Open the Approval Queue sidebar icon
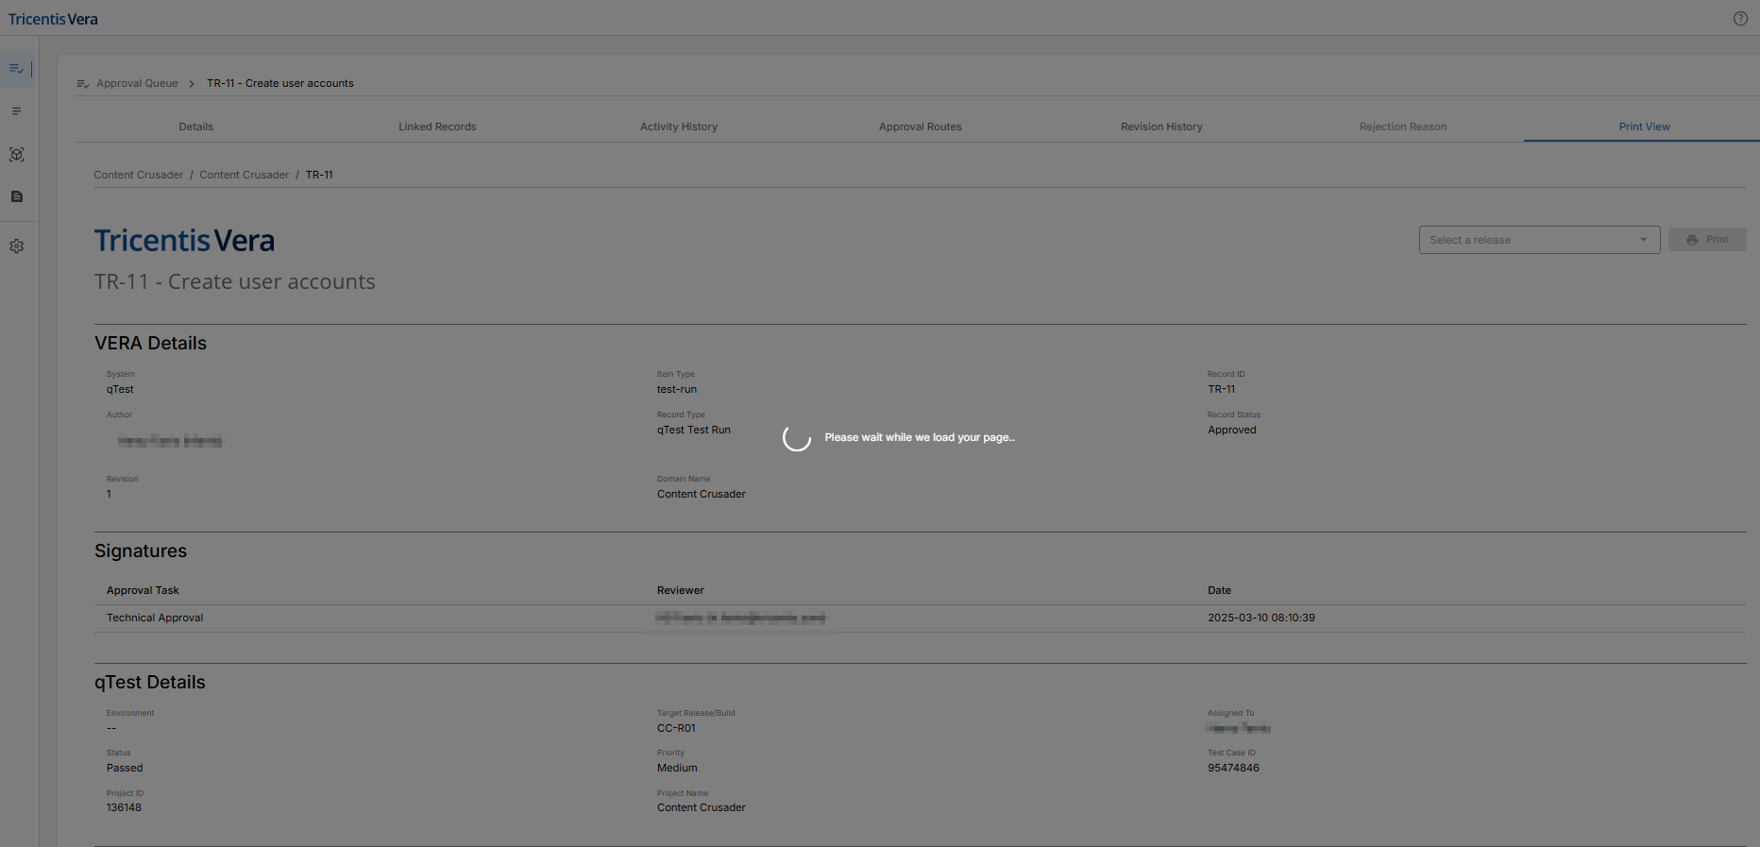Image resolution: width=1760 pixels, height=847 pixels. coord(16,69)
